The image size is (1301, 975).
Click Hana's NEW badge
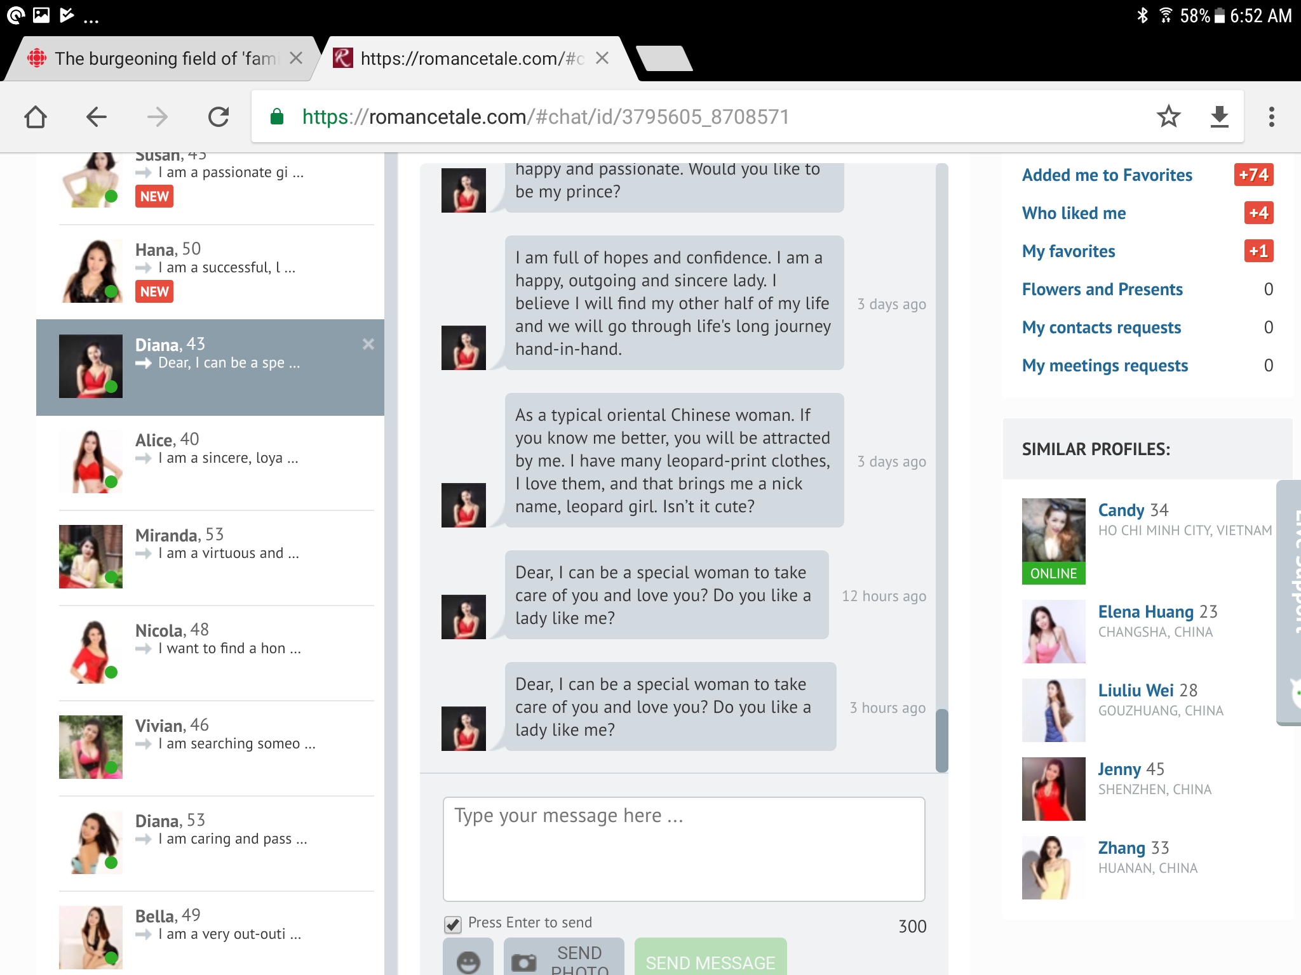(154, 291)
